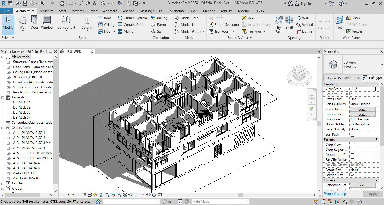Close the ISO-WEB view tab
Screen dimensions: 384x205
pos(92,52)
